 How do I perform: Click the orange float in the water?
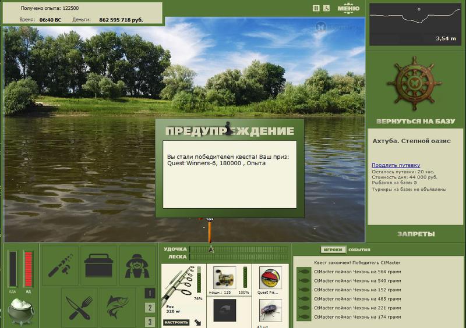[210, 231]
